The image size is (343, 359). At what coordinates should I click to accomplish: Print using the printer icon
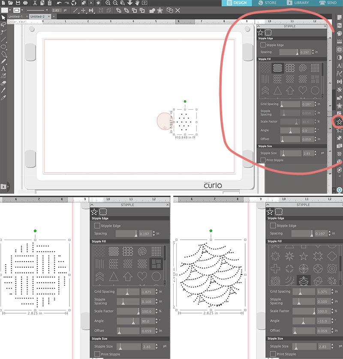coord(25,3)
